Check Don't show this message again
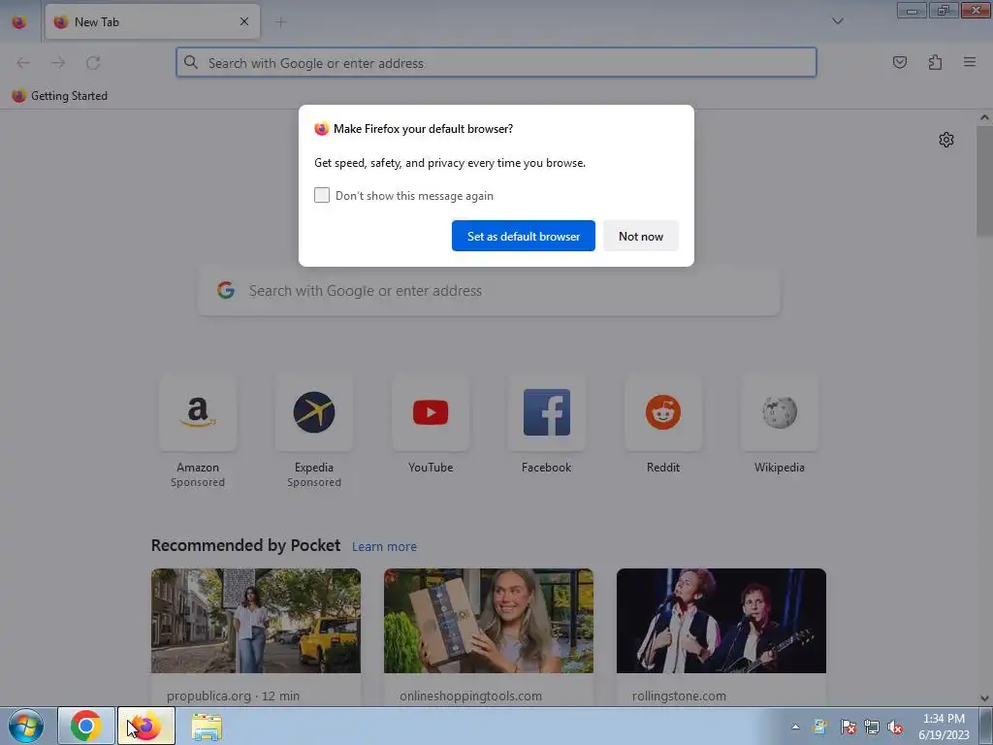 [x=322, y=195]
